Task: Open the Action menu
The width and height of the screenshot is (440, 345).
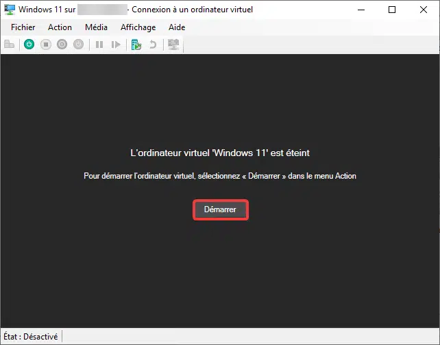Action: [60, 27]
